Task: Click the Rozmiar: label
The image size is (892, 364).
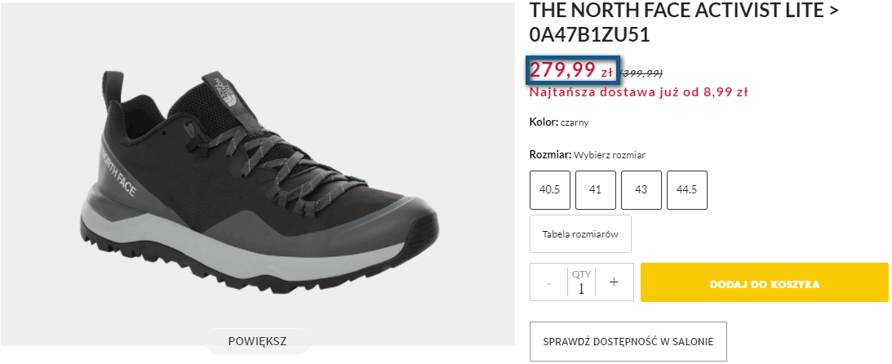Action: pos(550,155)
